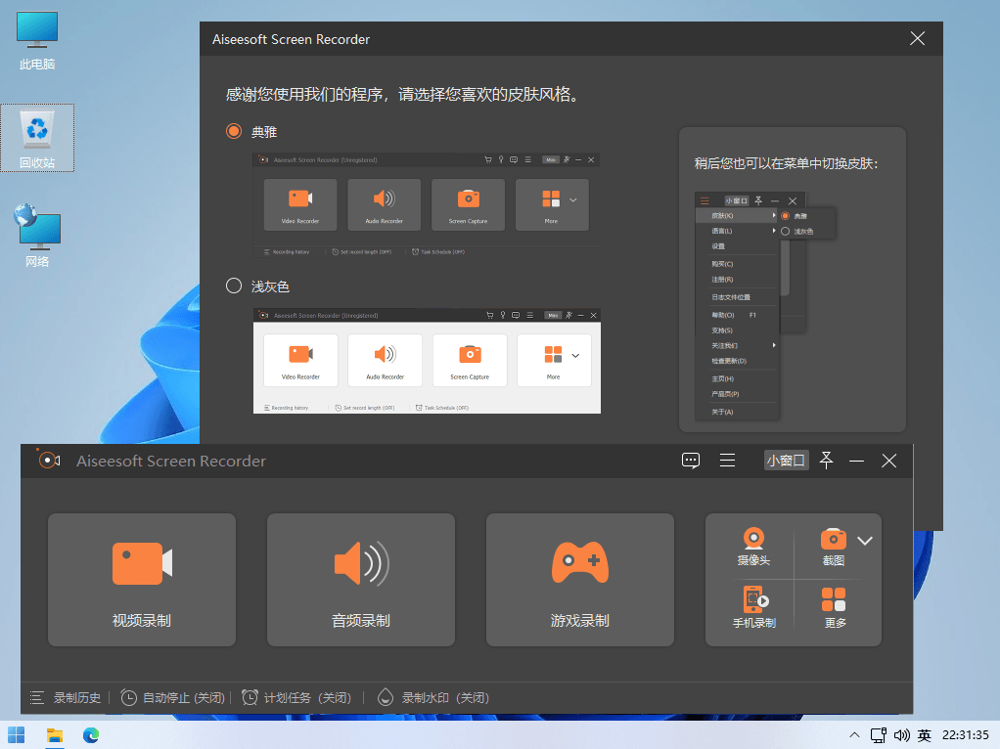Click the dark skin preview thumbnail
The height and width of the screenshot is (749, 1000).
click(426, 204)
